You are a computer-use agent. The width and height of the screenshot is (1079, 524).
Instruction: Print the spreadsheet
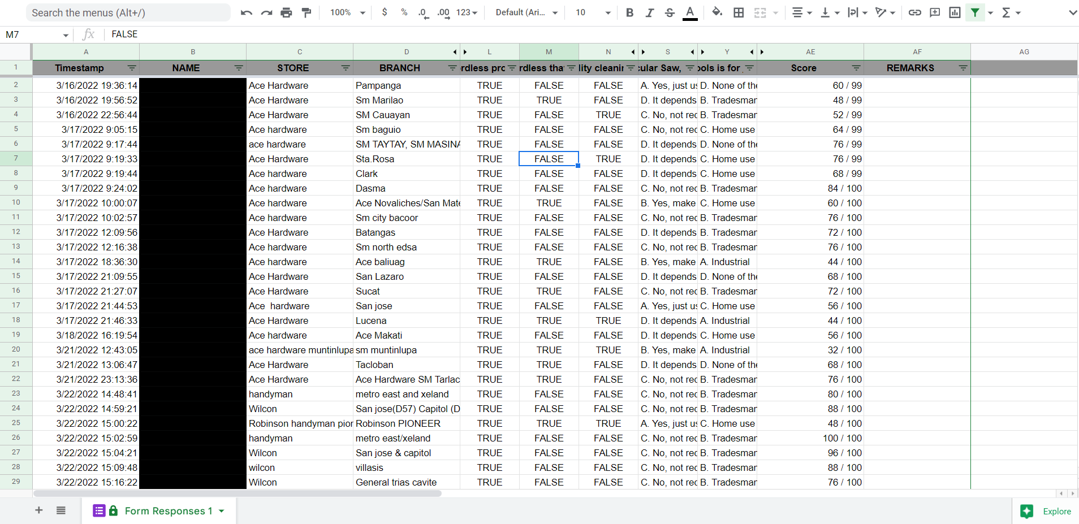[287, 12]
